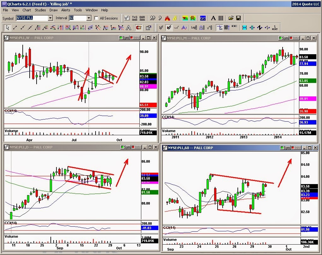Toggle Sym link on monthly PLL chart

(284, 38)
